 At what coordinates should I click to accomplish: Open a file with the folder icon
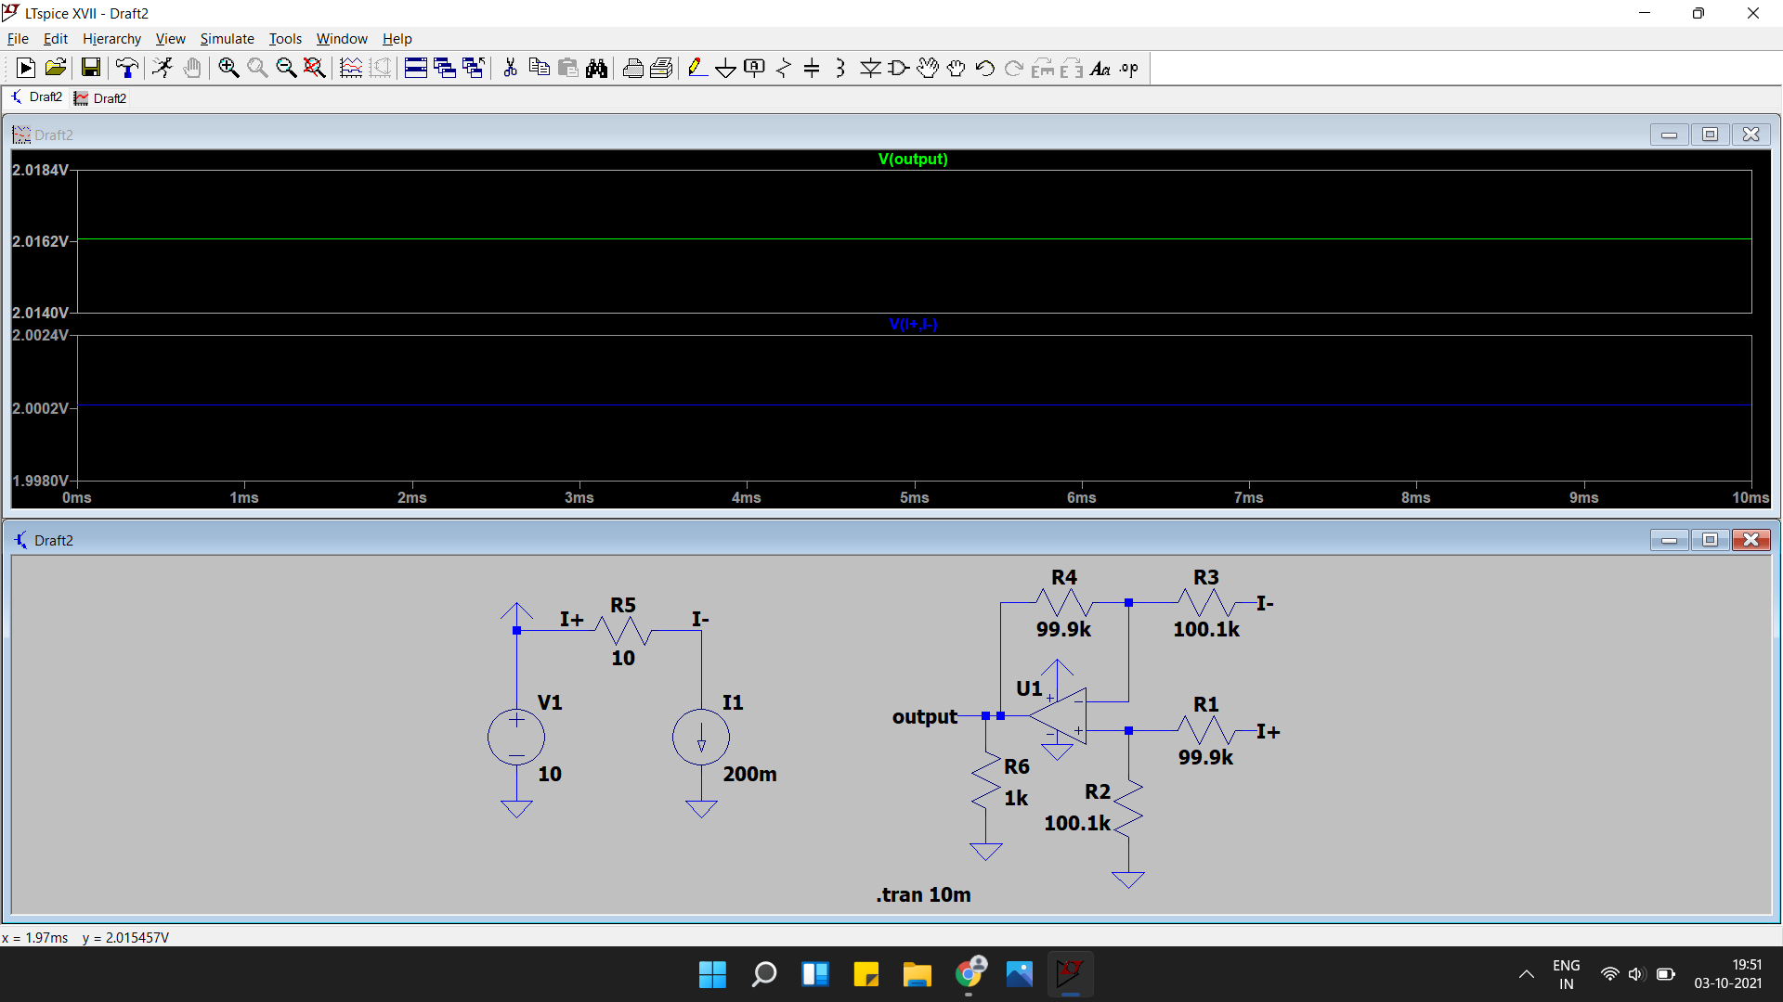[56, 68]
